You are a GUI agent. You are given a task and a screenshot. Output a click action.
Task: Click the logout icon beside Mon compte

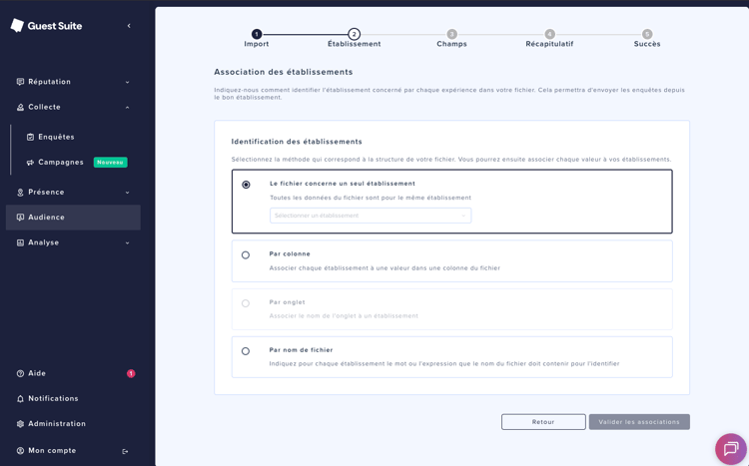pos(125,451)
